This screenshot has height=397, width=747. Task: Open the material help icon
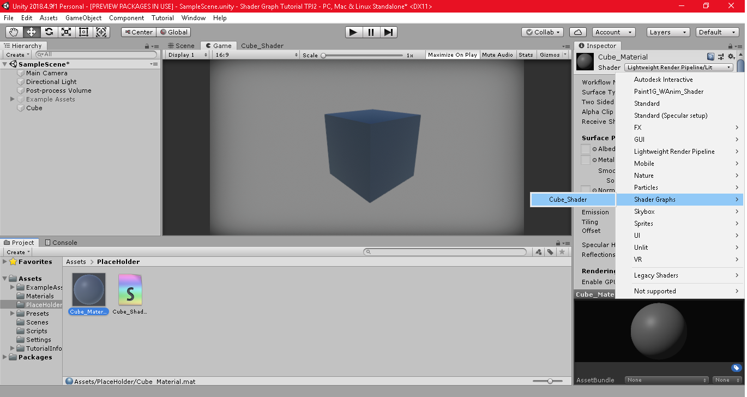[x=710, y=57]
